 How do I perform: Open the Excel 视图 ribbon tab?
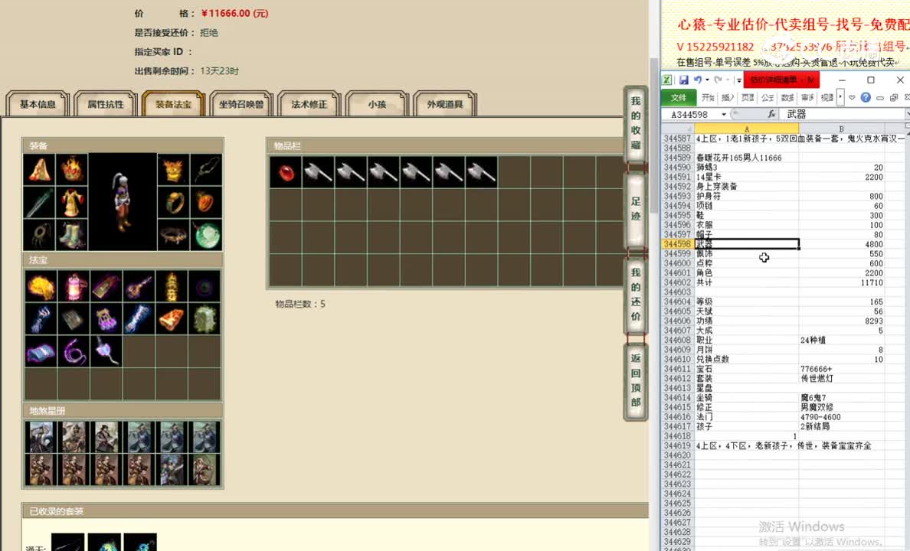[x=827, y=97]
